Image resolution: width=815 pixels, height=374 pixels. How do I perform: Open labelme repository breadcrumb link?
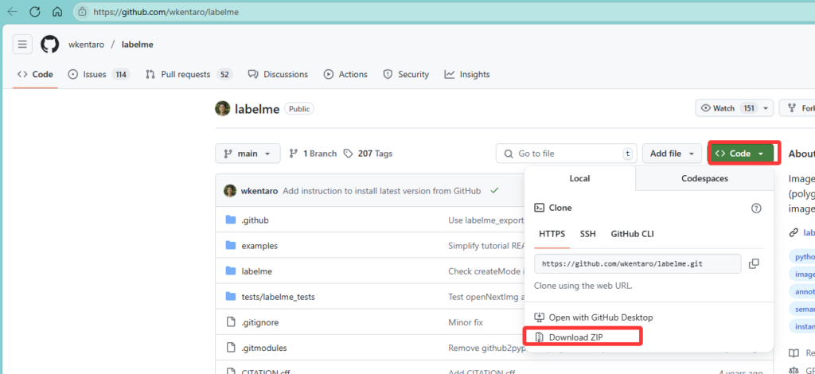[137, 45]
